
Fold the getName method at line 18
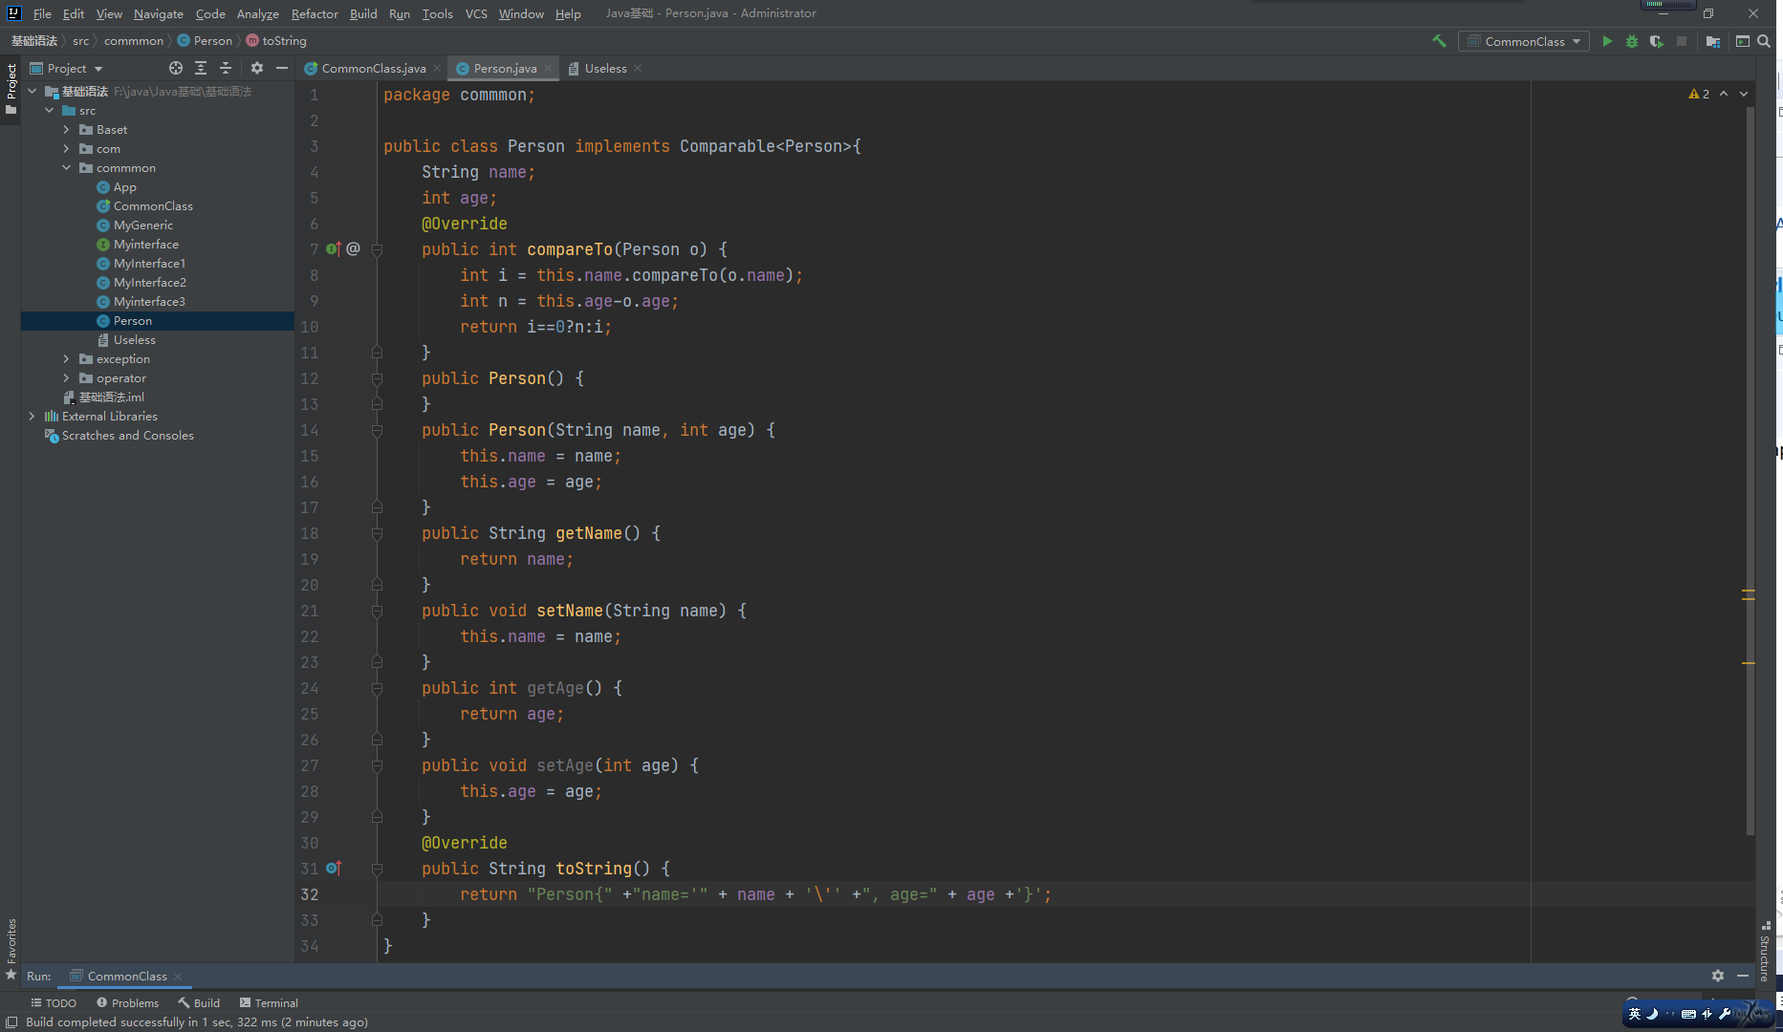tap(377, 533)
